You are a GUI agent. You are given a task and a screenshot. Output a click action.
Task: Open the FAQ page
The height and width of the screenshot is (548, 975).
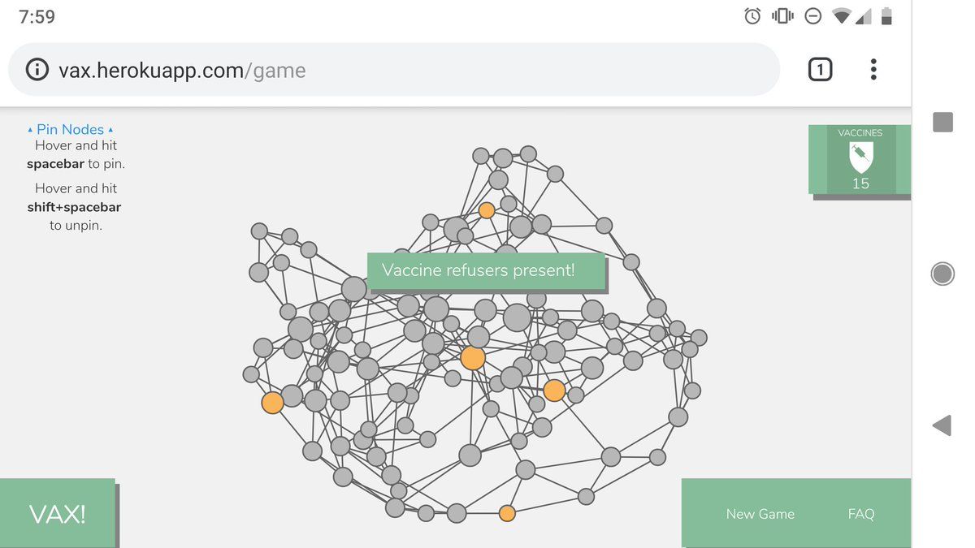(x=860, y=514)
